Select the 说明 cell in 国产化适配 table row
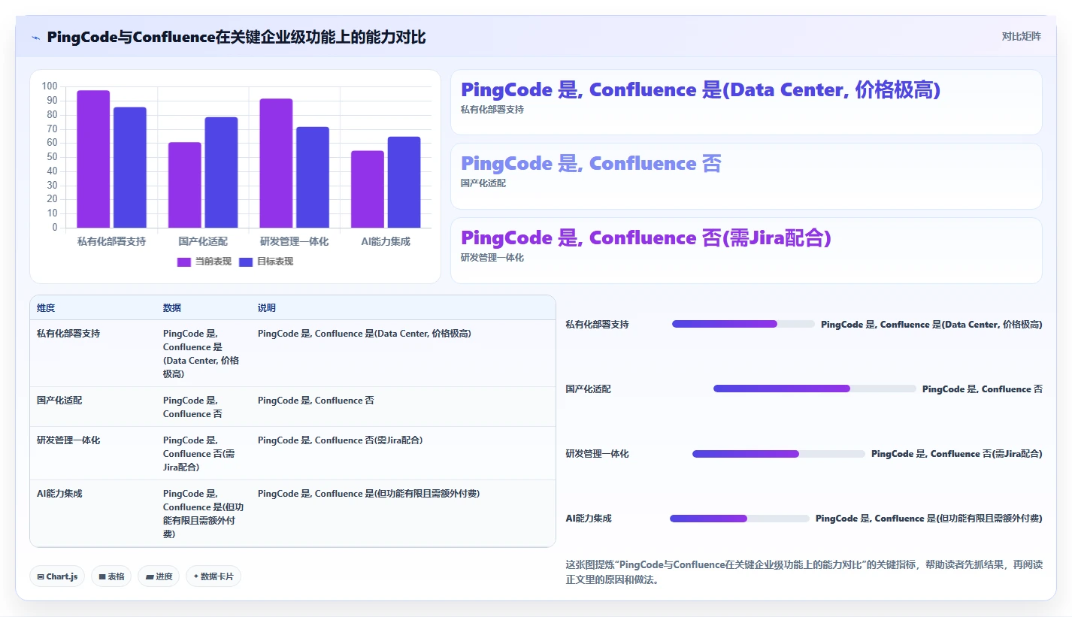 coord(403,407)
